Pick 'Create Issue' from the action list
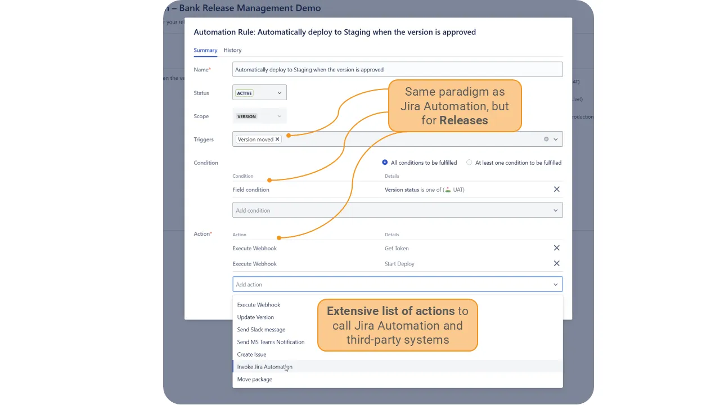Image resolution: width=720 pixels, height=405 pixels. click(251, 354)
